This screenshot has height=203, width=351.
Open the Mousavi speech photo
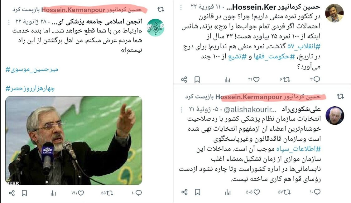(74, 141)
